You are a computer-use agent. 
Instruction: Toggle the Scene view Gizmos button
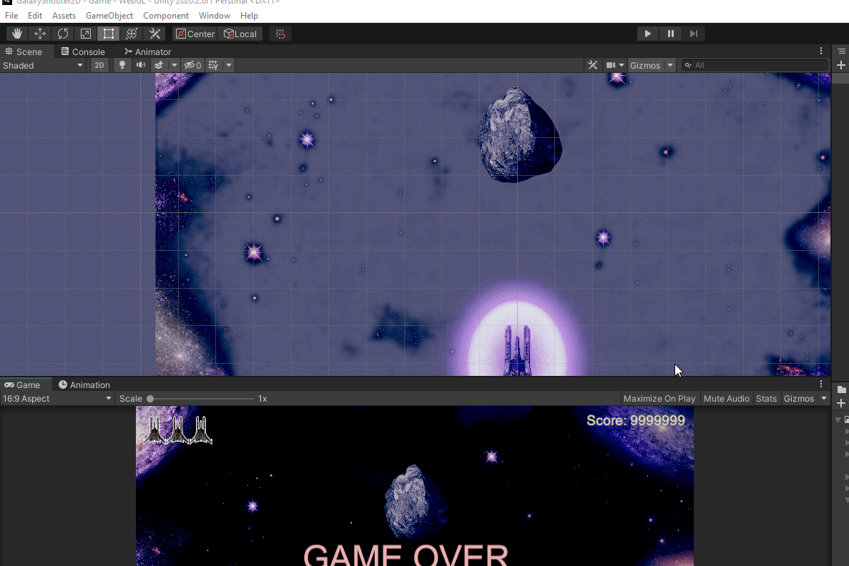click(645, 66)
